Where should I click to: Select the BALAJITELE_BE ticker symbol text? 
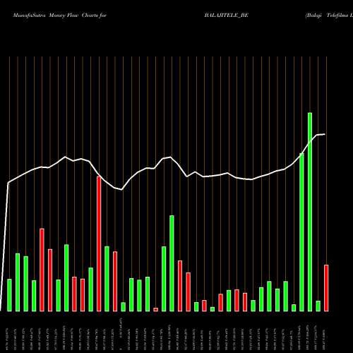pos(226,16)
